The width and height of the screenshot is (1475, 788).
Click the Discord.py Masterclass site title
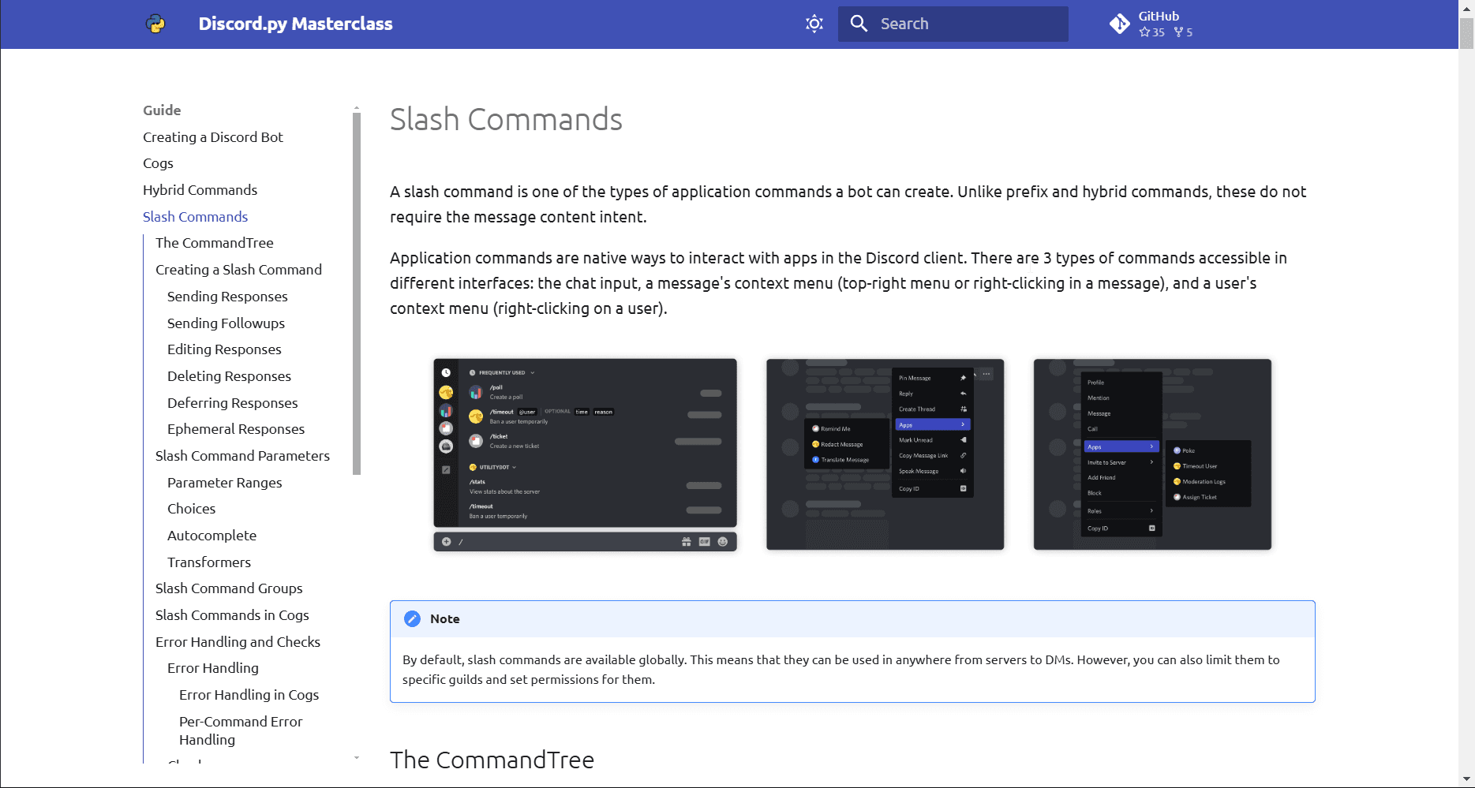click(295, 24)
